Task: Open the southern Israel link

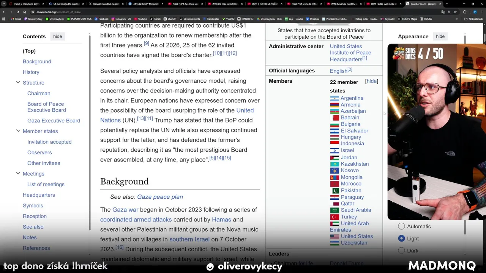Action: (x=189, y=239)
